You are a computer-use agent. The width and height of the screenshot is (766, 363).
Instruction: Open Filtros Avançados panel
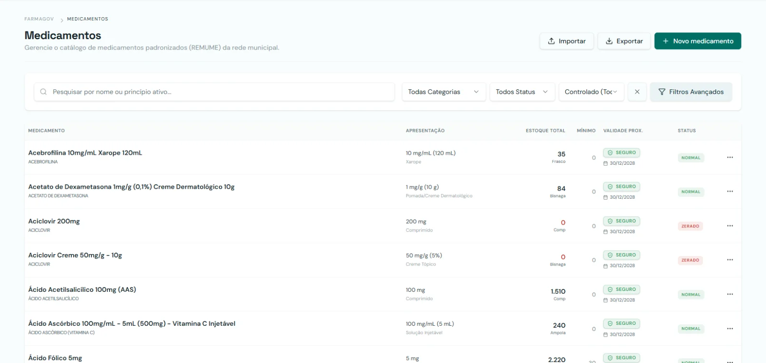691,92
